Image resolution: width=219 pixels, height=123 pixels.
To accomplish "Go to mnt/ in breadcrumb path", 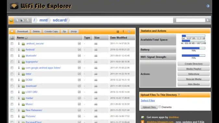I will [44, 20].
